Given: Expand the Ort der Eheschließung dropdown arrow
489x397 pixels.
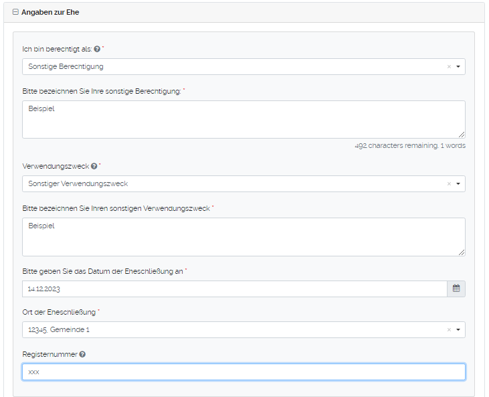Looking at the screenshot, I should tap(458, 330).
